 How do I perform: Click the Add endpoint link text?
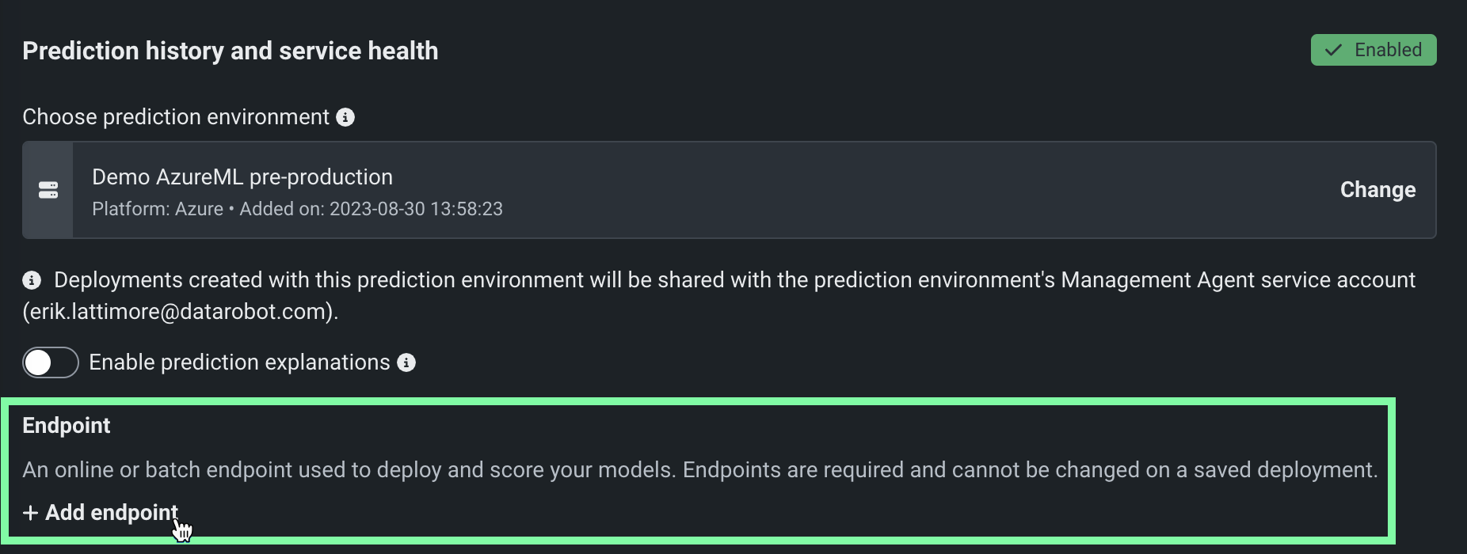[112, 513]
